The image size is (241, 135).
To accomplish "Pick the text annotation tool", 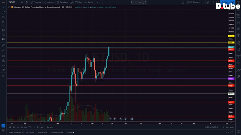I will (x=3, y=26).
